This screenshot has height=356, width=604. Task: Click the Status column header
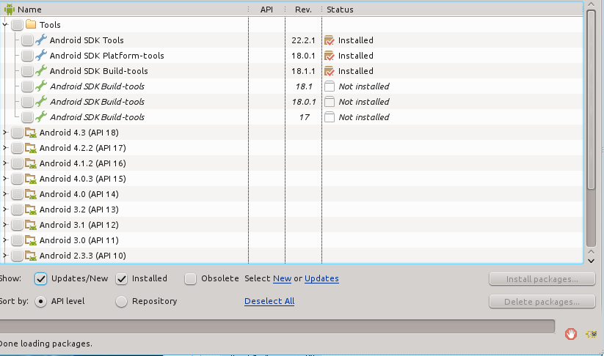340,10
